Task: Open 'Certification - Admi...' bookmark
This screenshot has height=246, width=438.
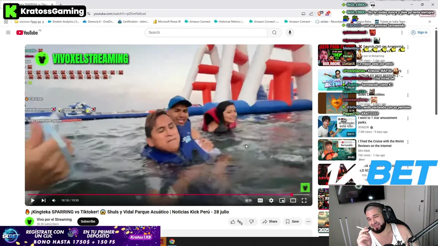Action: (133, 22)
